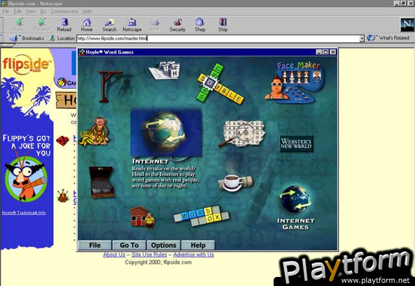Viewport: 415px width, 286px height.
Task: Select the large Internet globe panel
Action: pyautogui.click(x=166, y=132)
